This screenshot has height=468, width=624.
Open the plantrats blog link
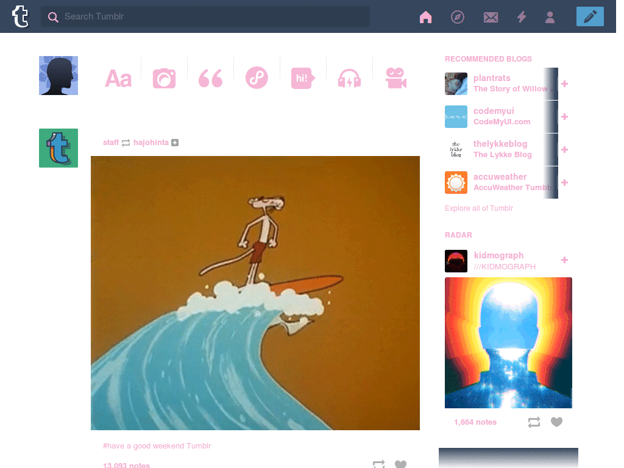coord(492,78)
